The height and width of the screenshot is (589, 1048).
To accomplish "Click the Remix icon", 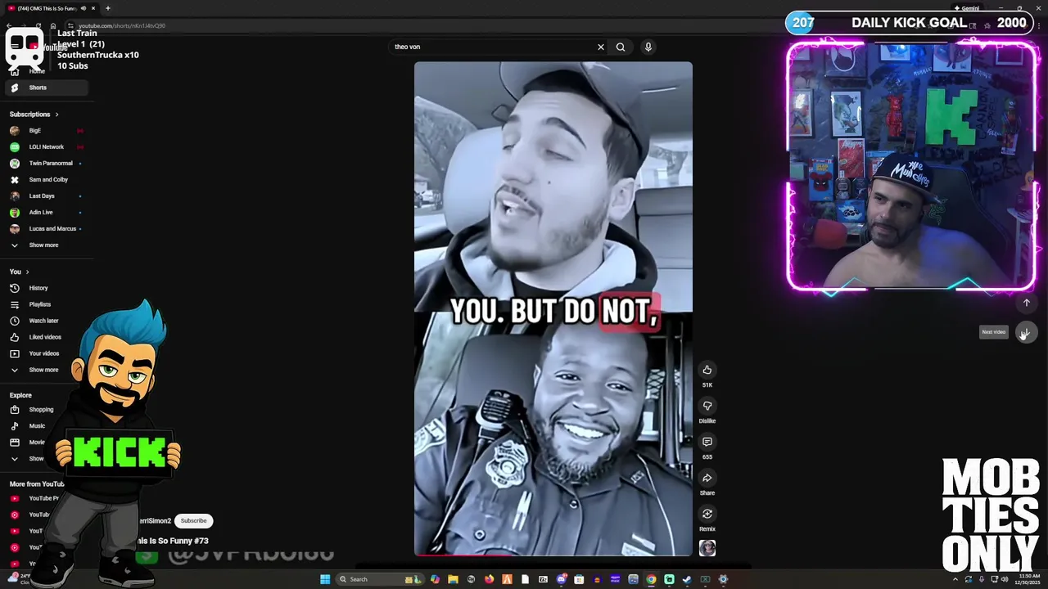I will (x=707, y=514).
